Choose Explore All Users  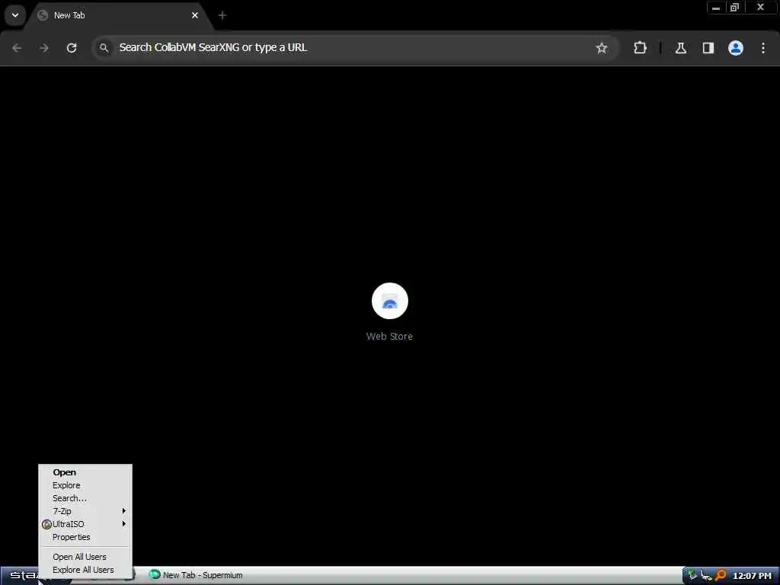(x=85, y=570)
